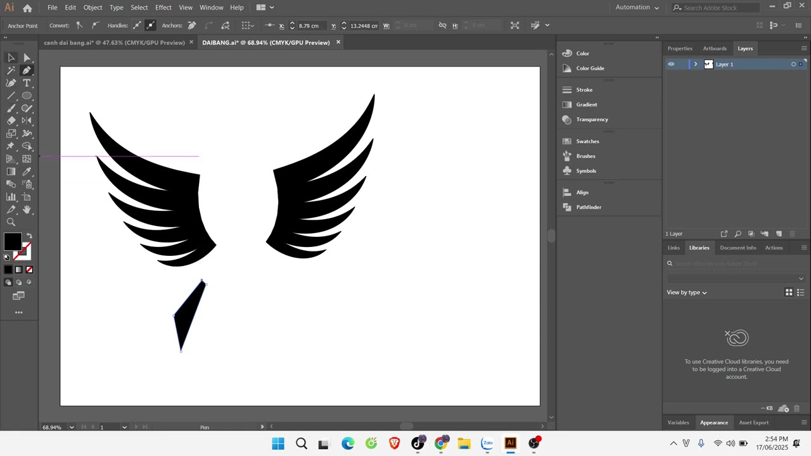Select the Eraser tool

coord(11,121)
